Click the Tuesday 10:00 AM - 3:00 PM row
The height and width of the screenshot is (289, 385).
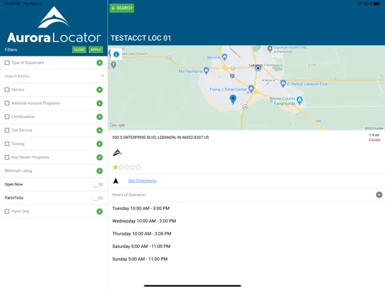[x=141, y=209]
